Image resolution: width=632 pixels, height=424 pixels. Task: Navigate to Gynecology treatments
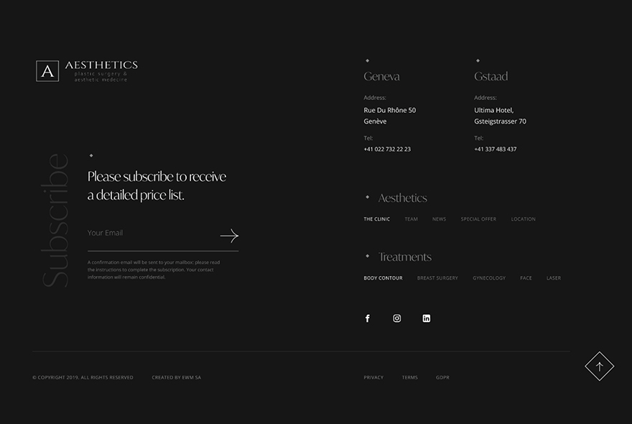pyautogui.click(x=489, y=278)
